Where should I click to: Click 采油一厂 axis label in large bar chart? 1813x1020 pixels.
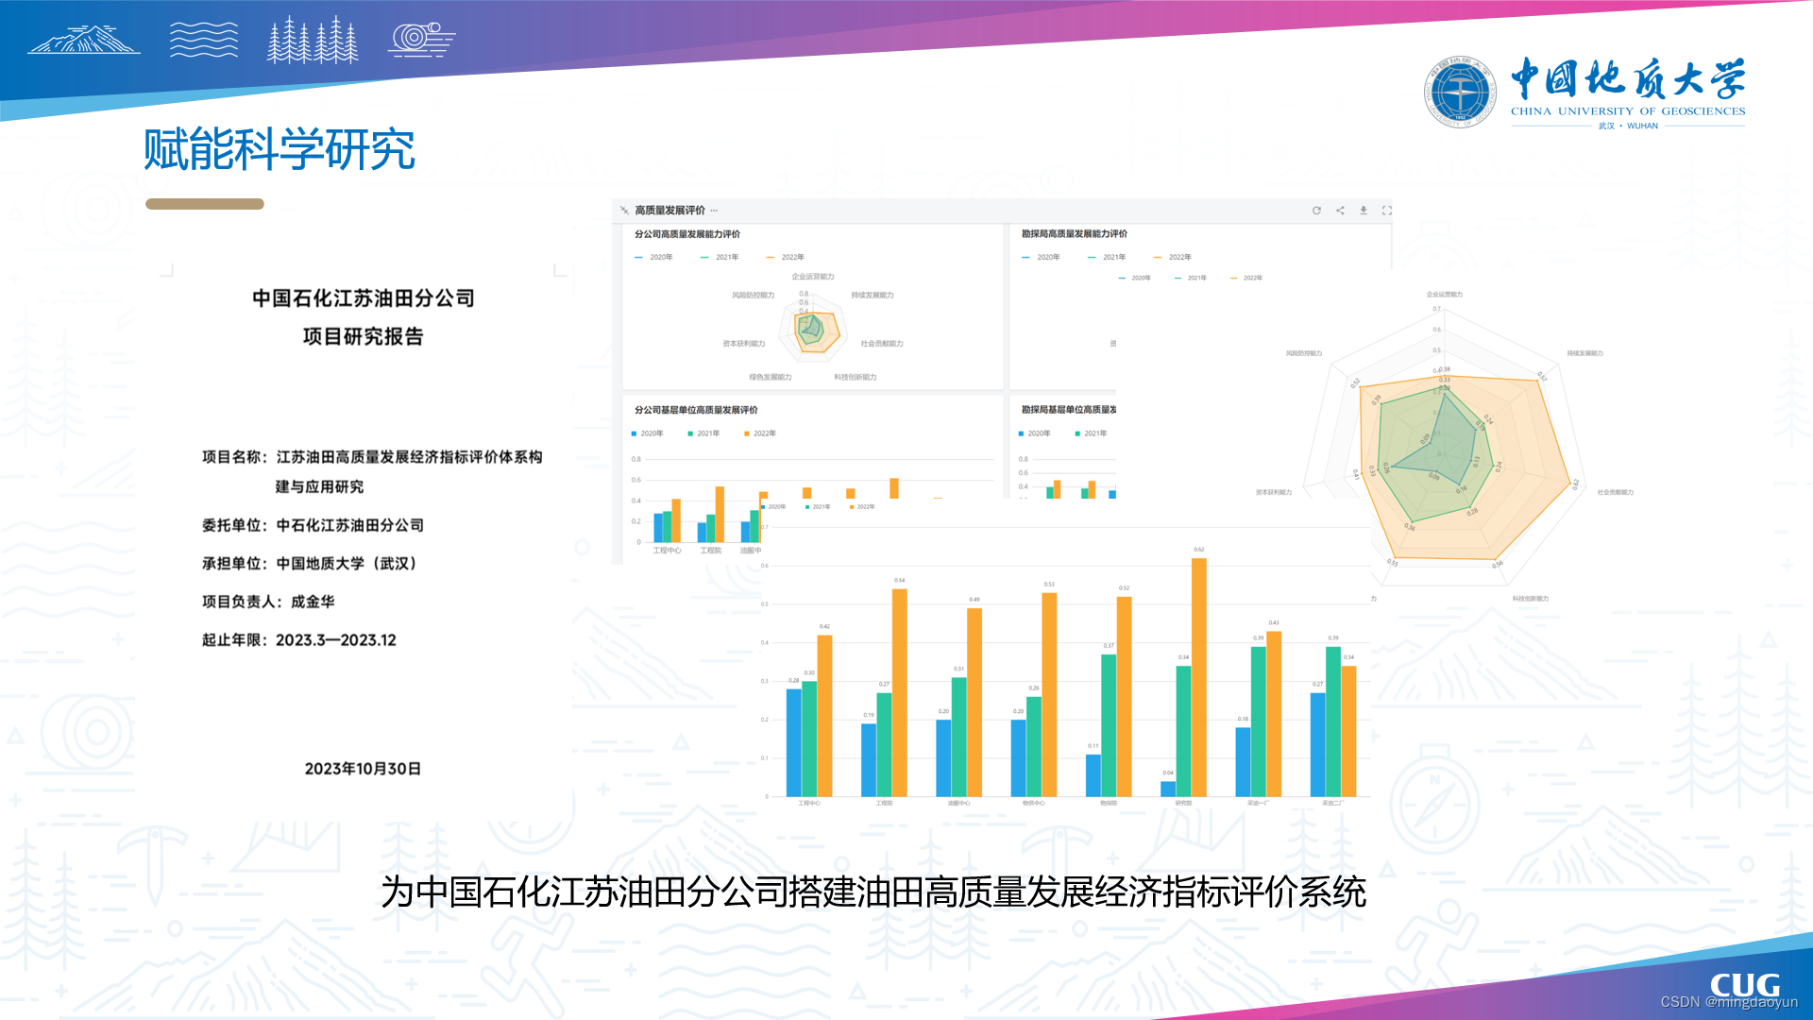pyautogui.click(x=1258, y=804)
